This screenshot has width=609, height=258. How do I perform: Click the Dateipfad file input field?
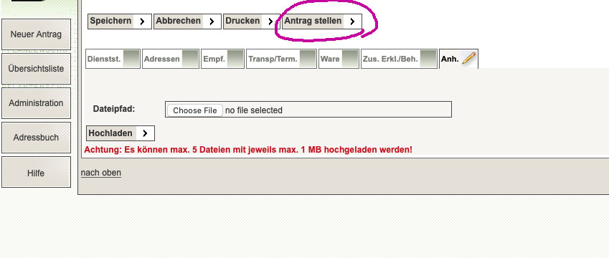click(x=308, y=110)
